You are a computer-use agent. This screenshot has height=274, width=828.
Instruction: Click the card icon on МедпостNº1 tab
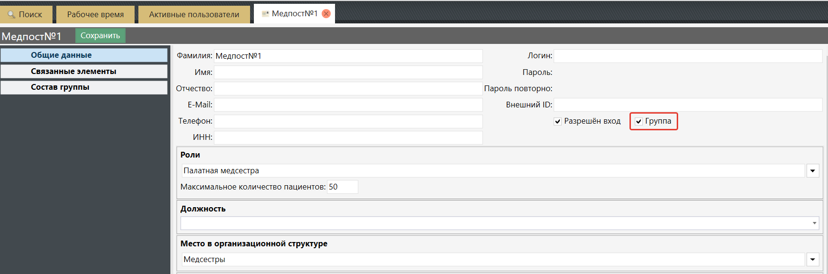265,14
